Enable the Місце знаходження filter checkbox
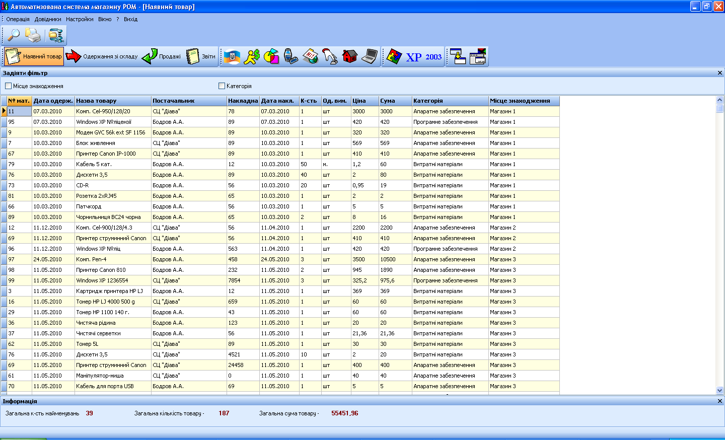Image resolution: width=725 pixels, height=440 pixels. [x=8, y=86]
